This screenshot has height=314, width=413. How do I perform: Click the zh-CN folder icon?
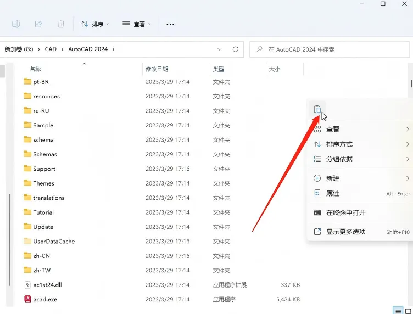tap(27, 255)
